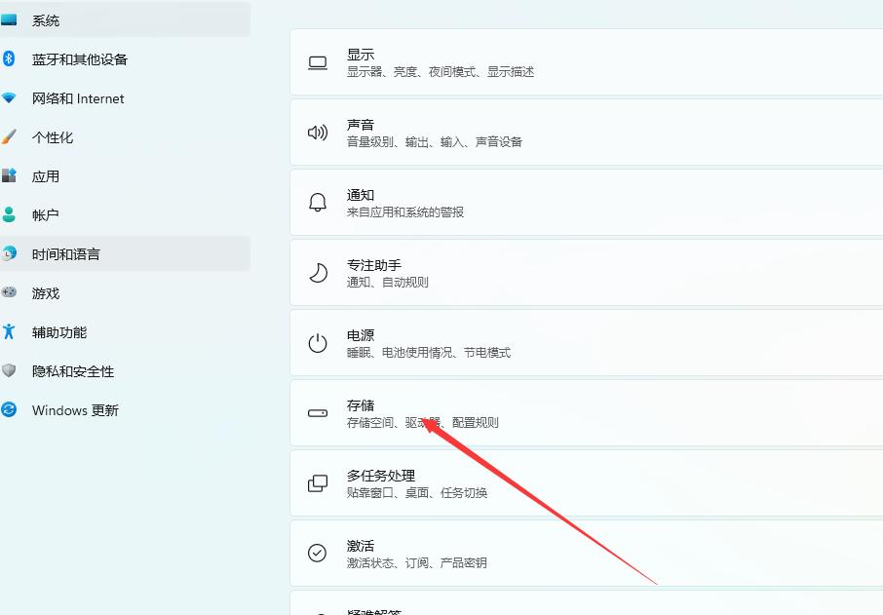
Task: Click the shield icon for 隐私和安全性
Action: click(x=12, y=371)
